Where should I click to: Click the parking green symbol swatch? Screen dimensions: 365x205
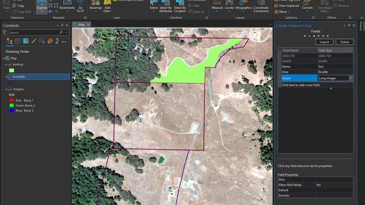click(x=11, y=71)
